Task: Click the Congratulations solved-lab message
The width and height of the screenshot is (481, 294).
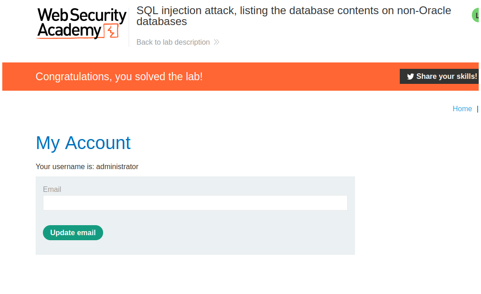Action: [119, 77]
